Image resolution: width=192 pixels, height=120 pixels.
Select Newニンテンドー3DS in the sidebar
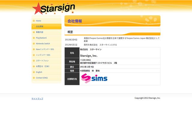click(46, 49)
